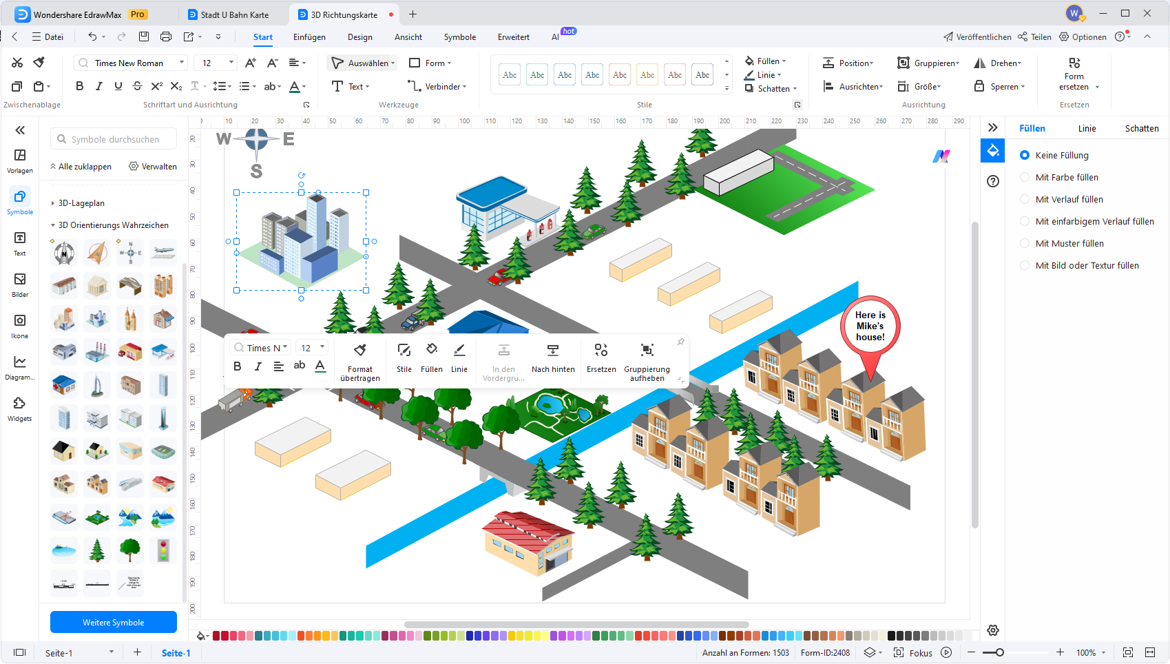The height and width of the screenshot is (664, 1170).
Task: Select Mit einfarbigem Verlauf füllen option
Action: click(x=1025, y=221)
